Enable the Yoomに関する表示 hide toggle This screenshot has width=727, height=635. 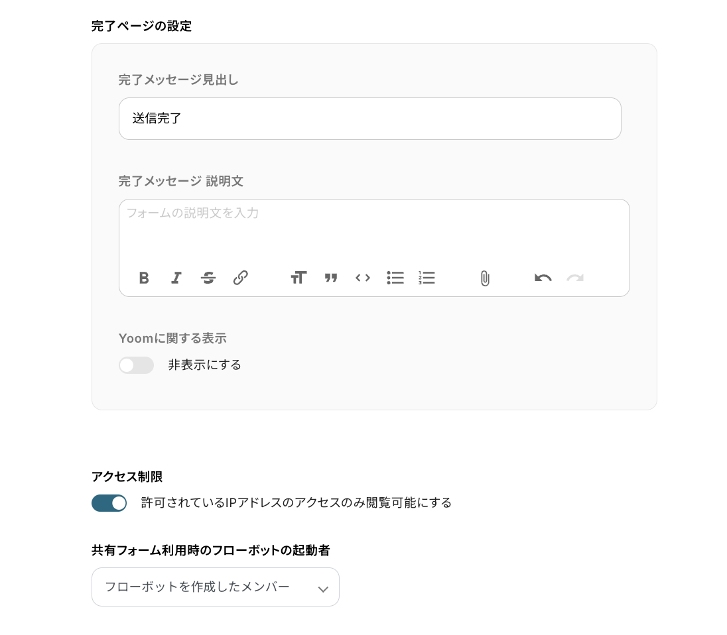(x=136, y=365)
